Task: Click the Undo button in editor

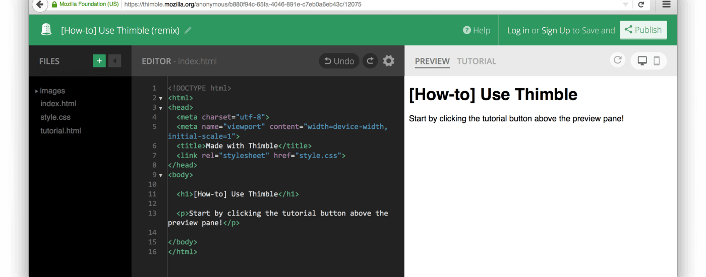Action: (339, 61)
